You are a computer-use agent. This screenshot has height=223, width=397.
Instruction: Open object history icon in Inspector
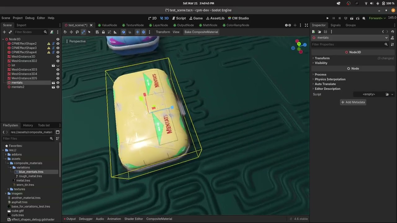pyautogui.click(x=393, y=32)
